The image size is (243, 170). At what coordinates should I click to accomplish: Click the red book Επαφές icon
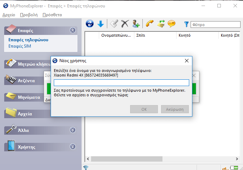11,29
